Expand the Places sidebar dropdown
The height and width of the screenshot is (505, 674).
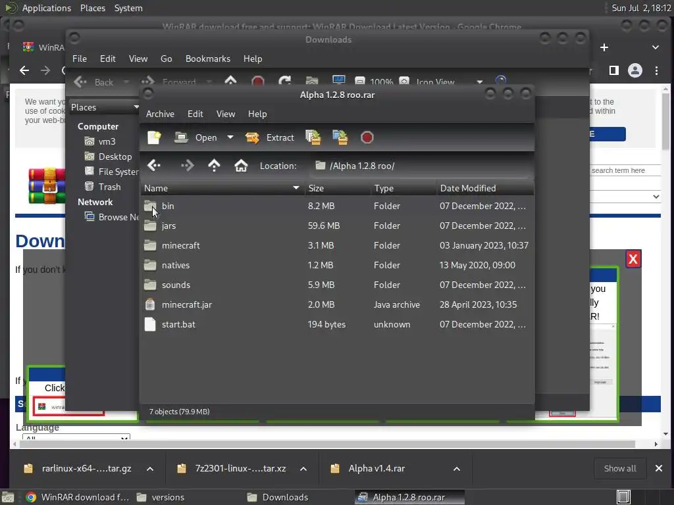tap(136, 107)
